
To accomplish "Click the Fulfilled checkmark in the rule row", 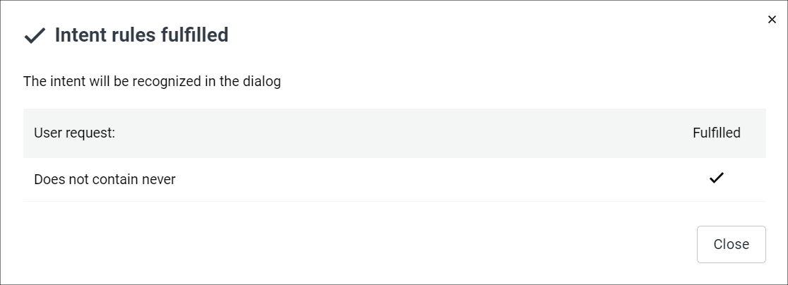I will pyautogui.click(x=717, y=178).
